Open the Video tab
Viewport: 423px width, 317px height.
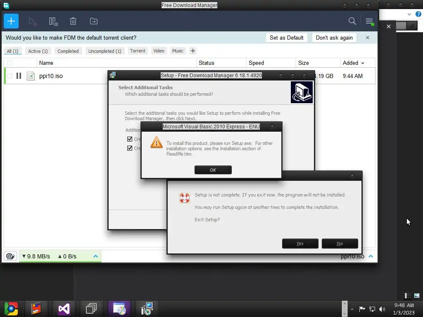click(159, 51)
